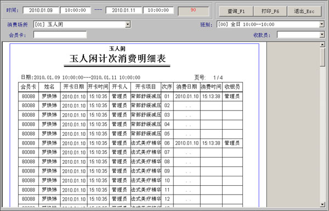Click 消费时间 15:13:38 in row 06

click(x=211, y=143)
